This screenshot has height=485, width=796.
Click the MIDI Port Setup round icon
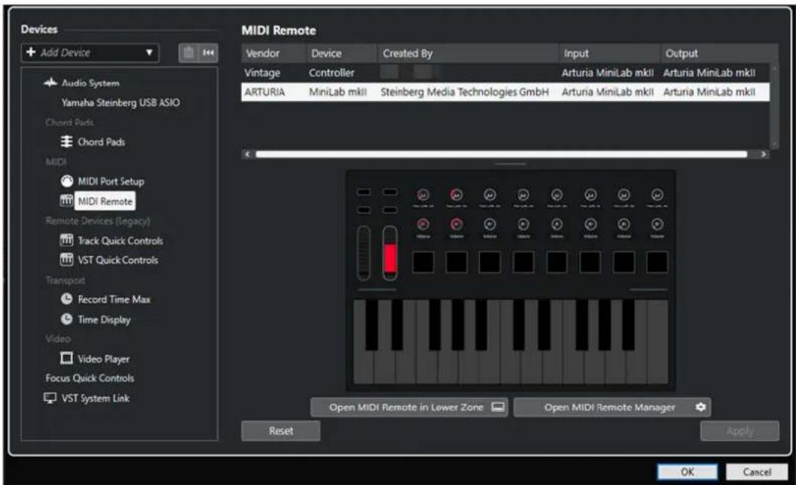coord(66,181)
